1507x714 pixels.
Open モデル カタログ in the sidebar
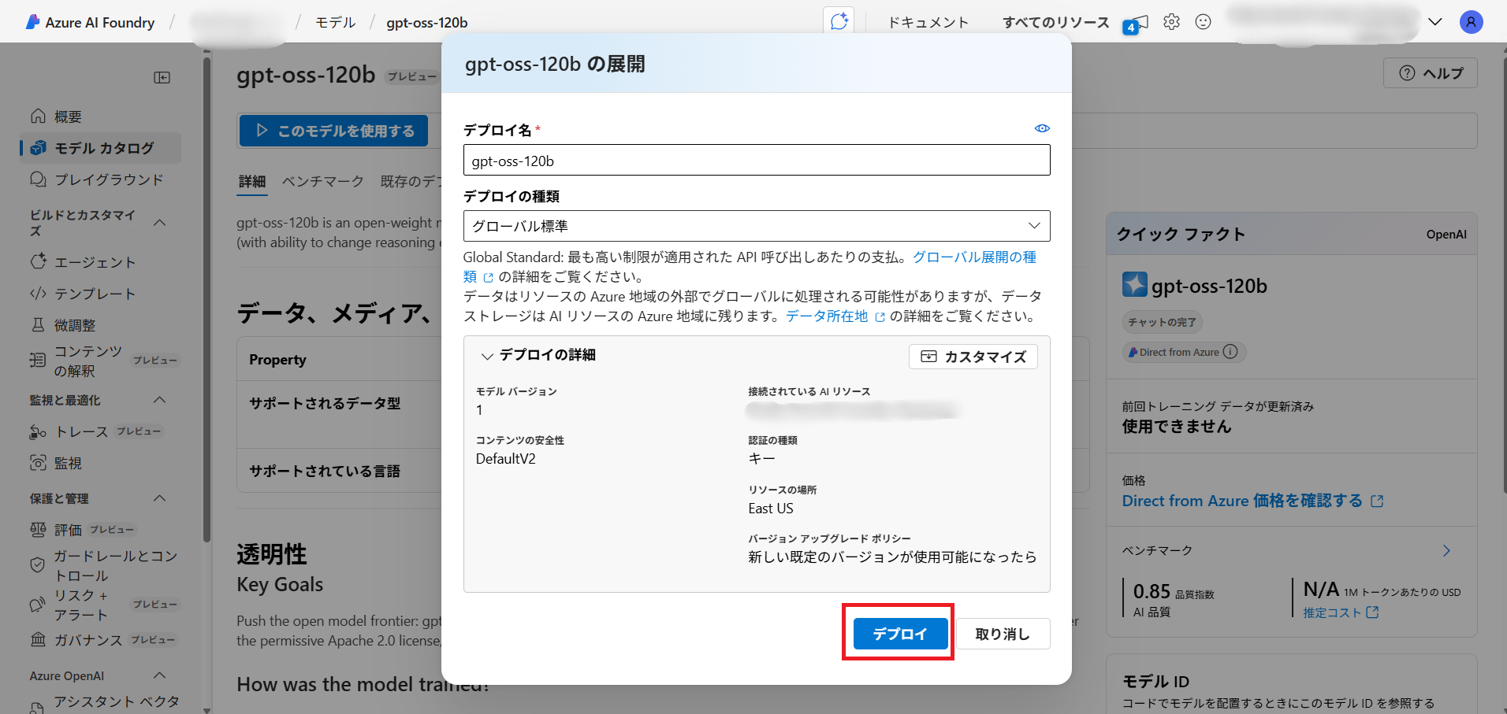100,148
